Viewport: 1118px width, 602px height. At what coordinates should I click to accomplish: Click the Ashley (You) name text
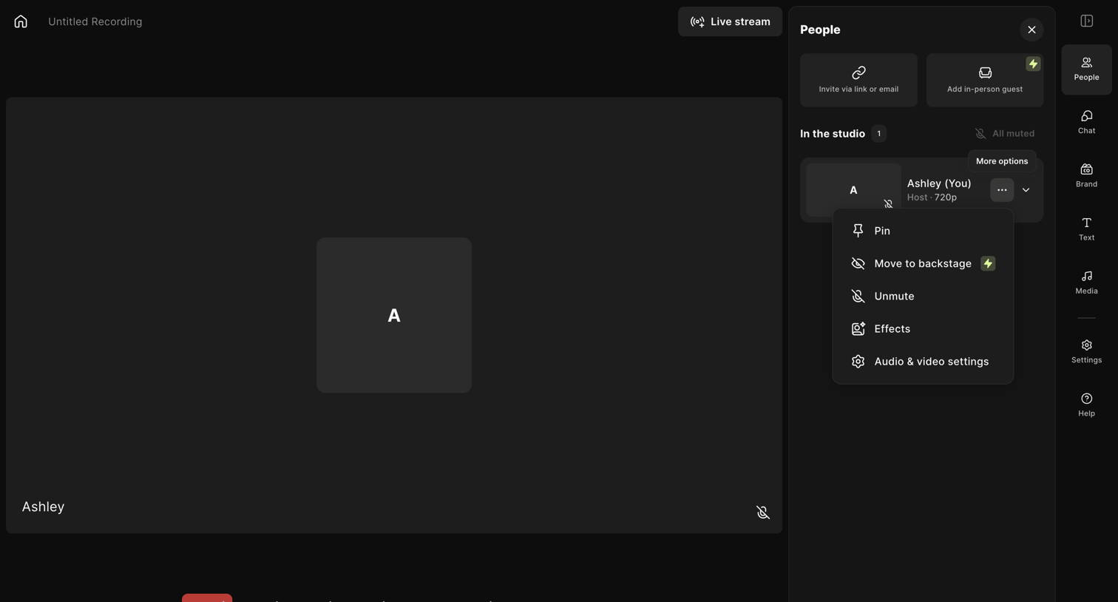[939, 183]
